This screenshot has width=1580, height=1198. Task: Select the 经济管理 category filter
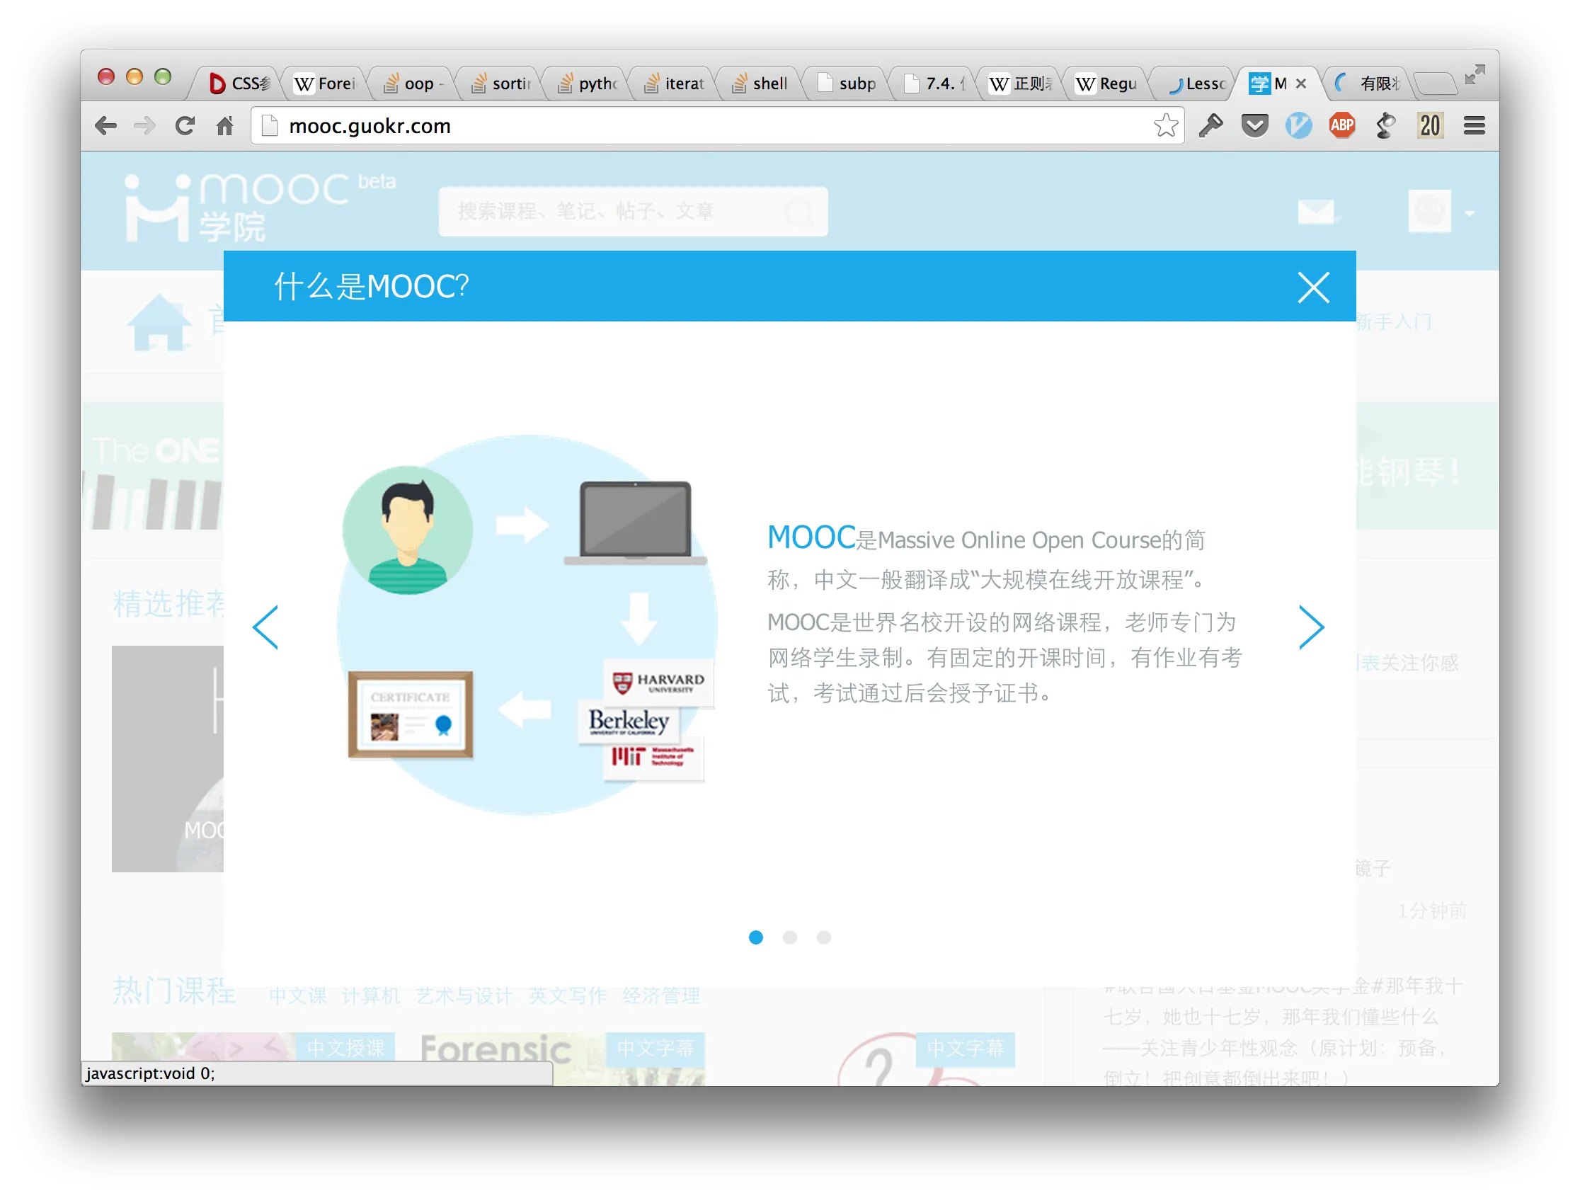(x=661, y=995)
